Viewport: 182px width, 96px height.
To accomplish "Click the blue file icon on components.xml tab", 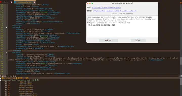I will point(15,2).
